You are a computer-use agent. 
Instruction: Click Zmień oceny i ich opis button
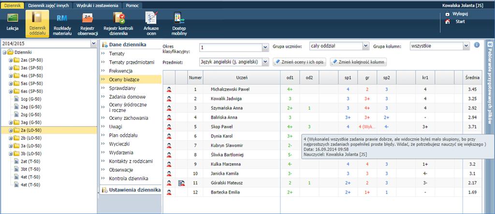299,62
